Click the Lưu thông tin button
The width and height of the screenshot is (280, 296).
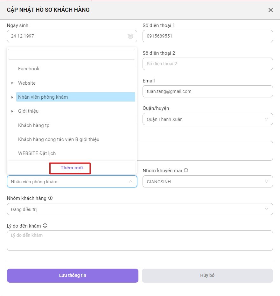73,275
